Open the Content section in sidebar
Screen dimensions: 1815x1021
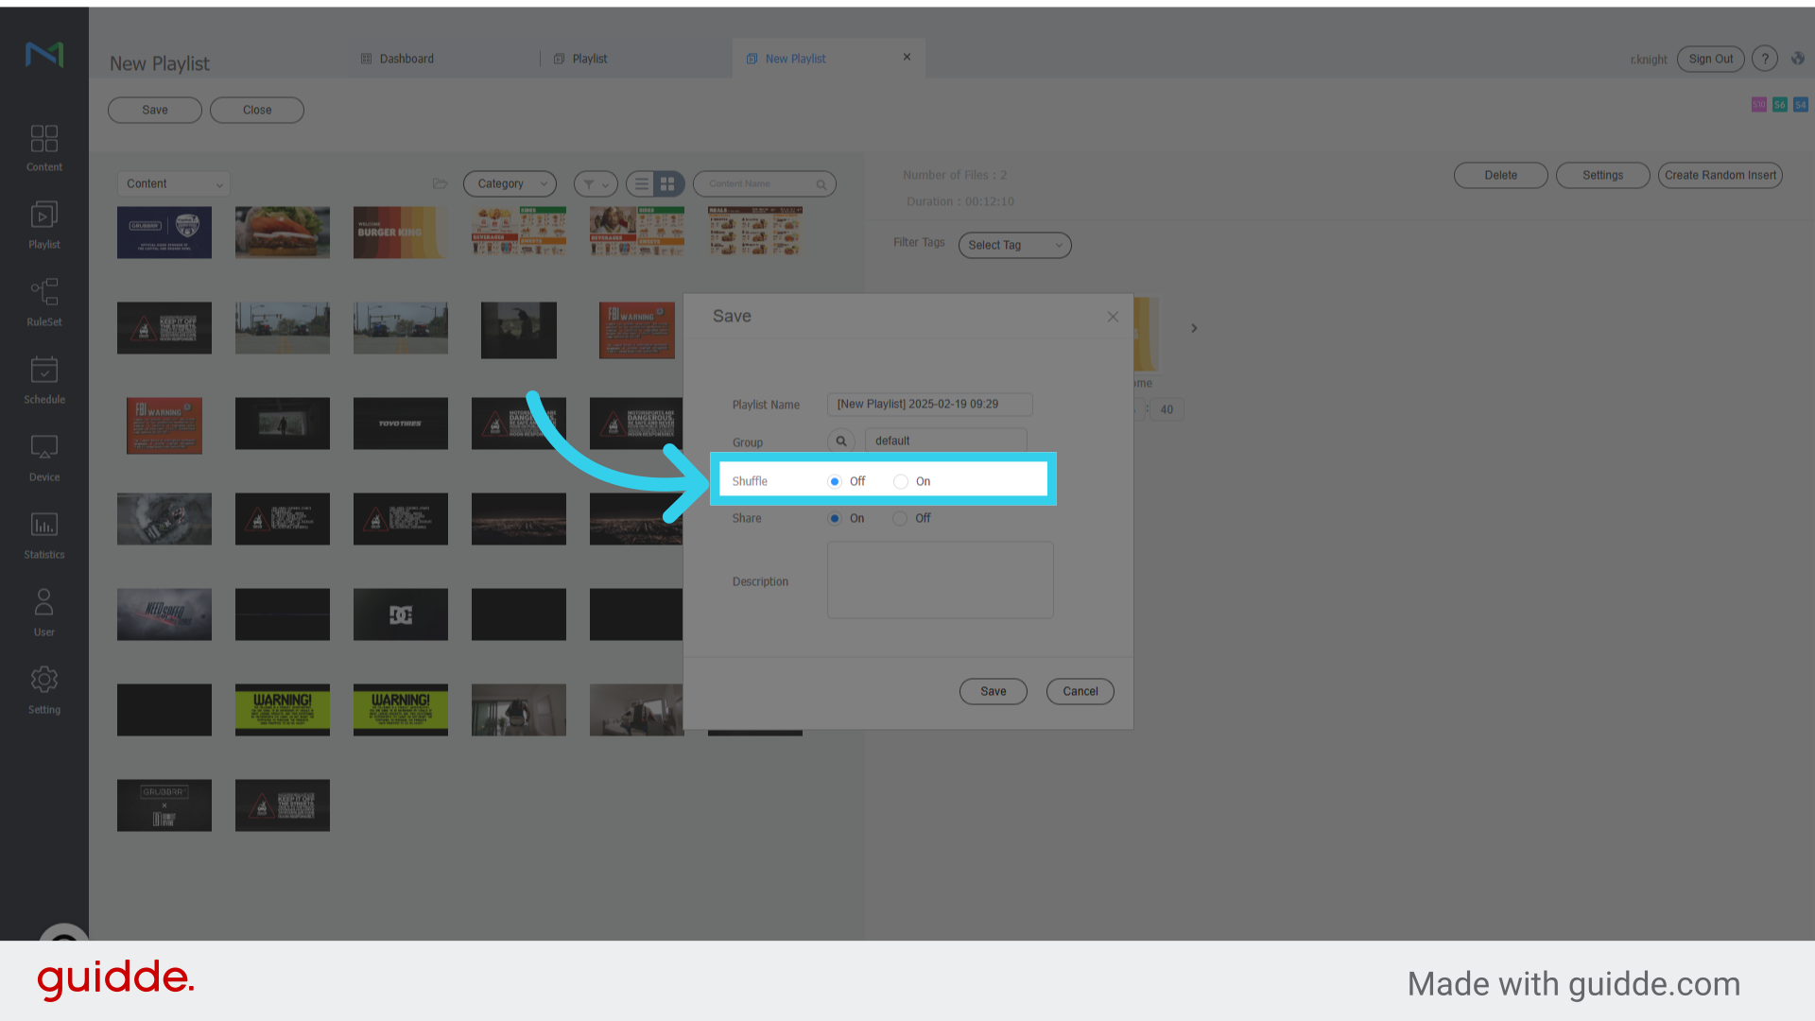click(x=43, y=148)
